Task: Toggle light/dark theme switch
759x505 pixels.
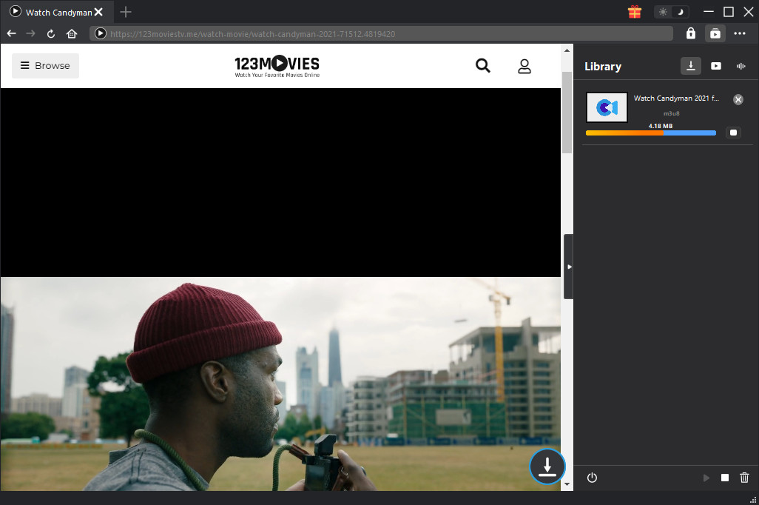Action: coord(672,12)
